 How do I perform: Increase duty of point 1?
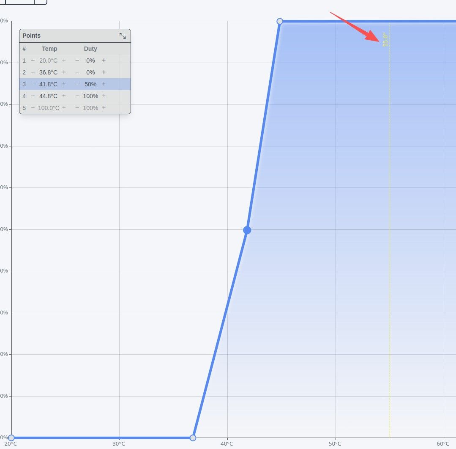pos(104,60)
